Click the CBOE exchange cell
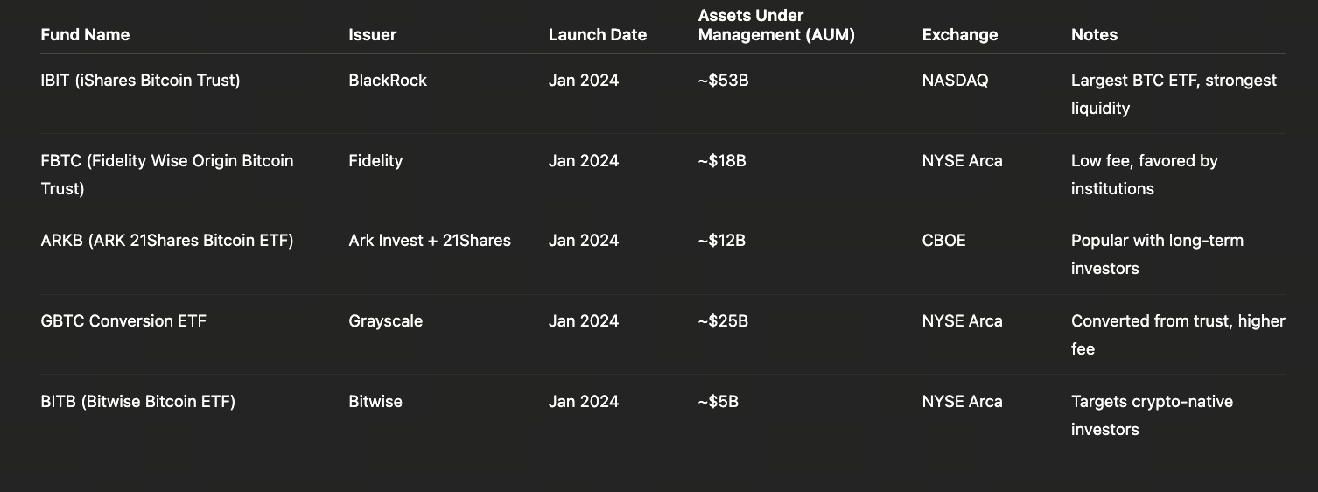The height and width of the screenshot is (492, 1318). tap(943, 241)
